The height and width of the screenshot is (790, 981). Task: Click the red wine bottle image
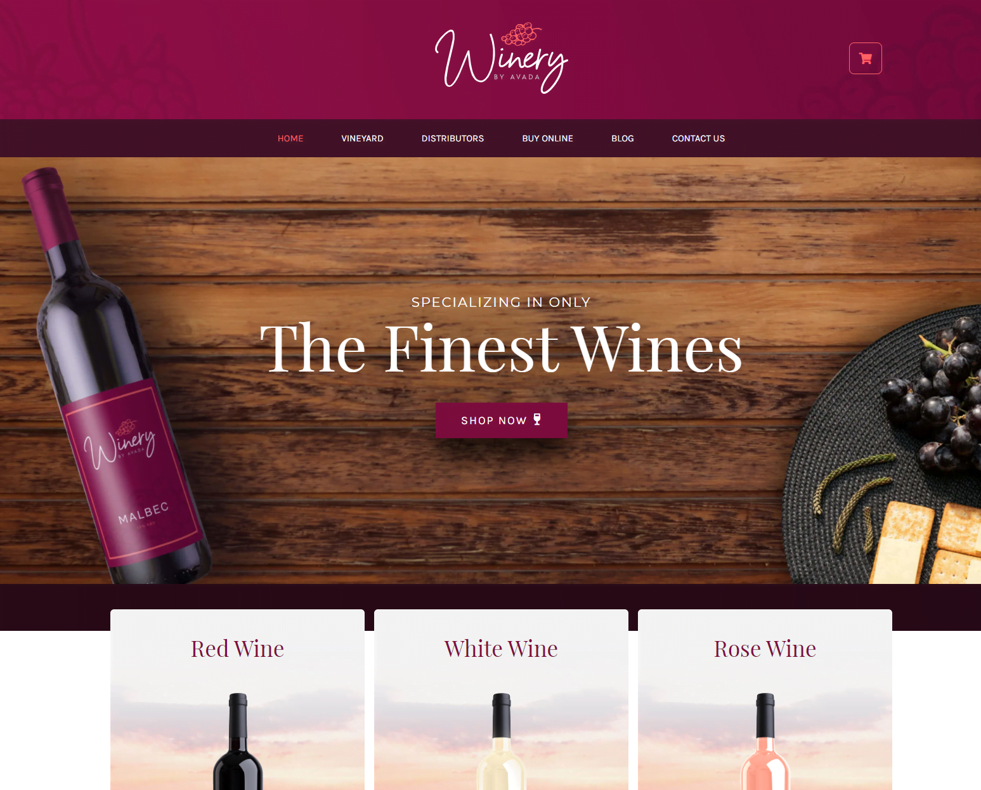point(238,742)
